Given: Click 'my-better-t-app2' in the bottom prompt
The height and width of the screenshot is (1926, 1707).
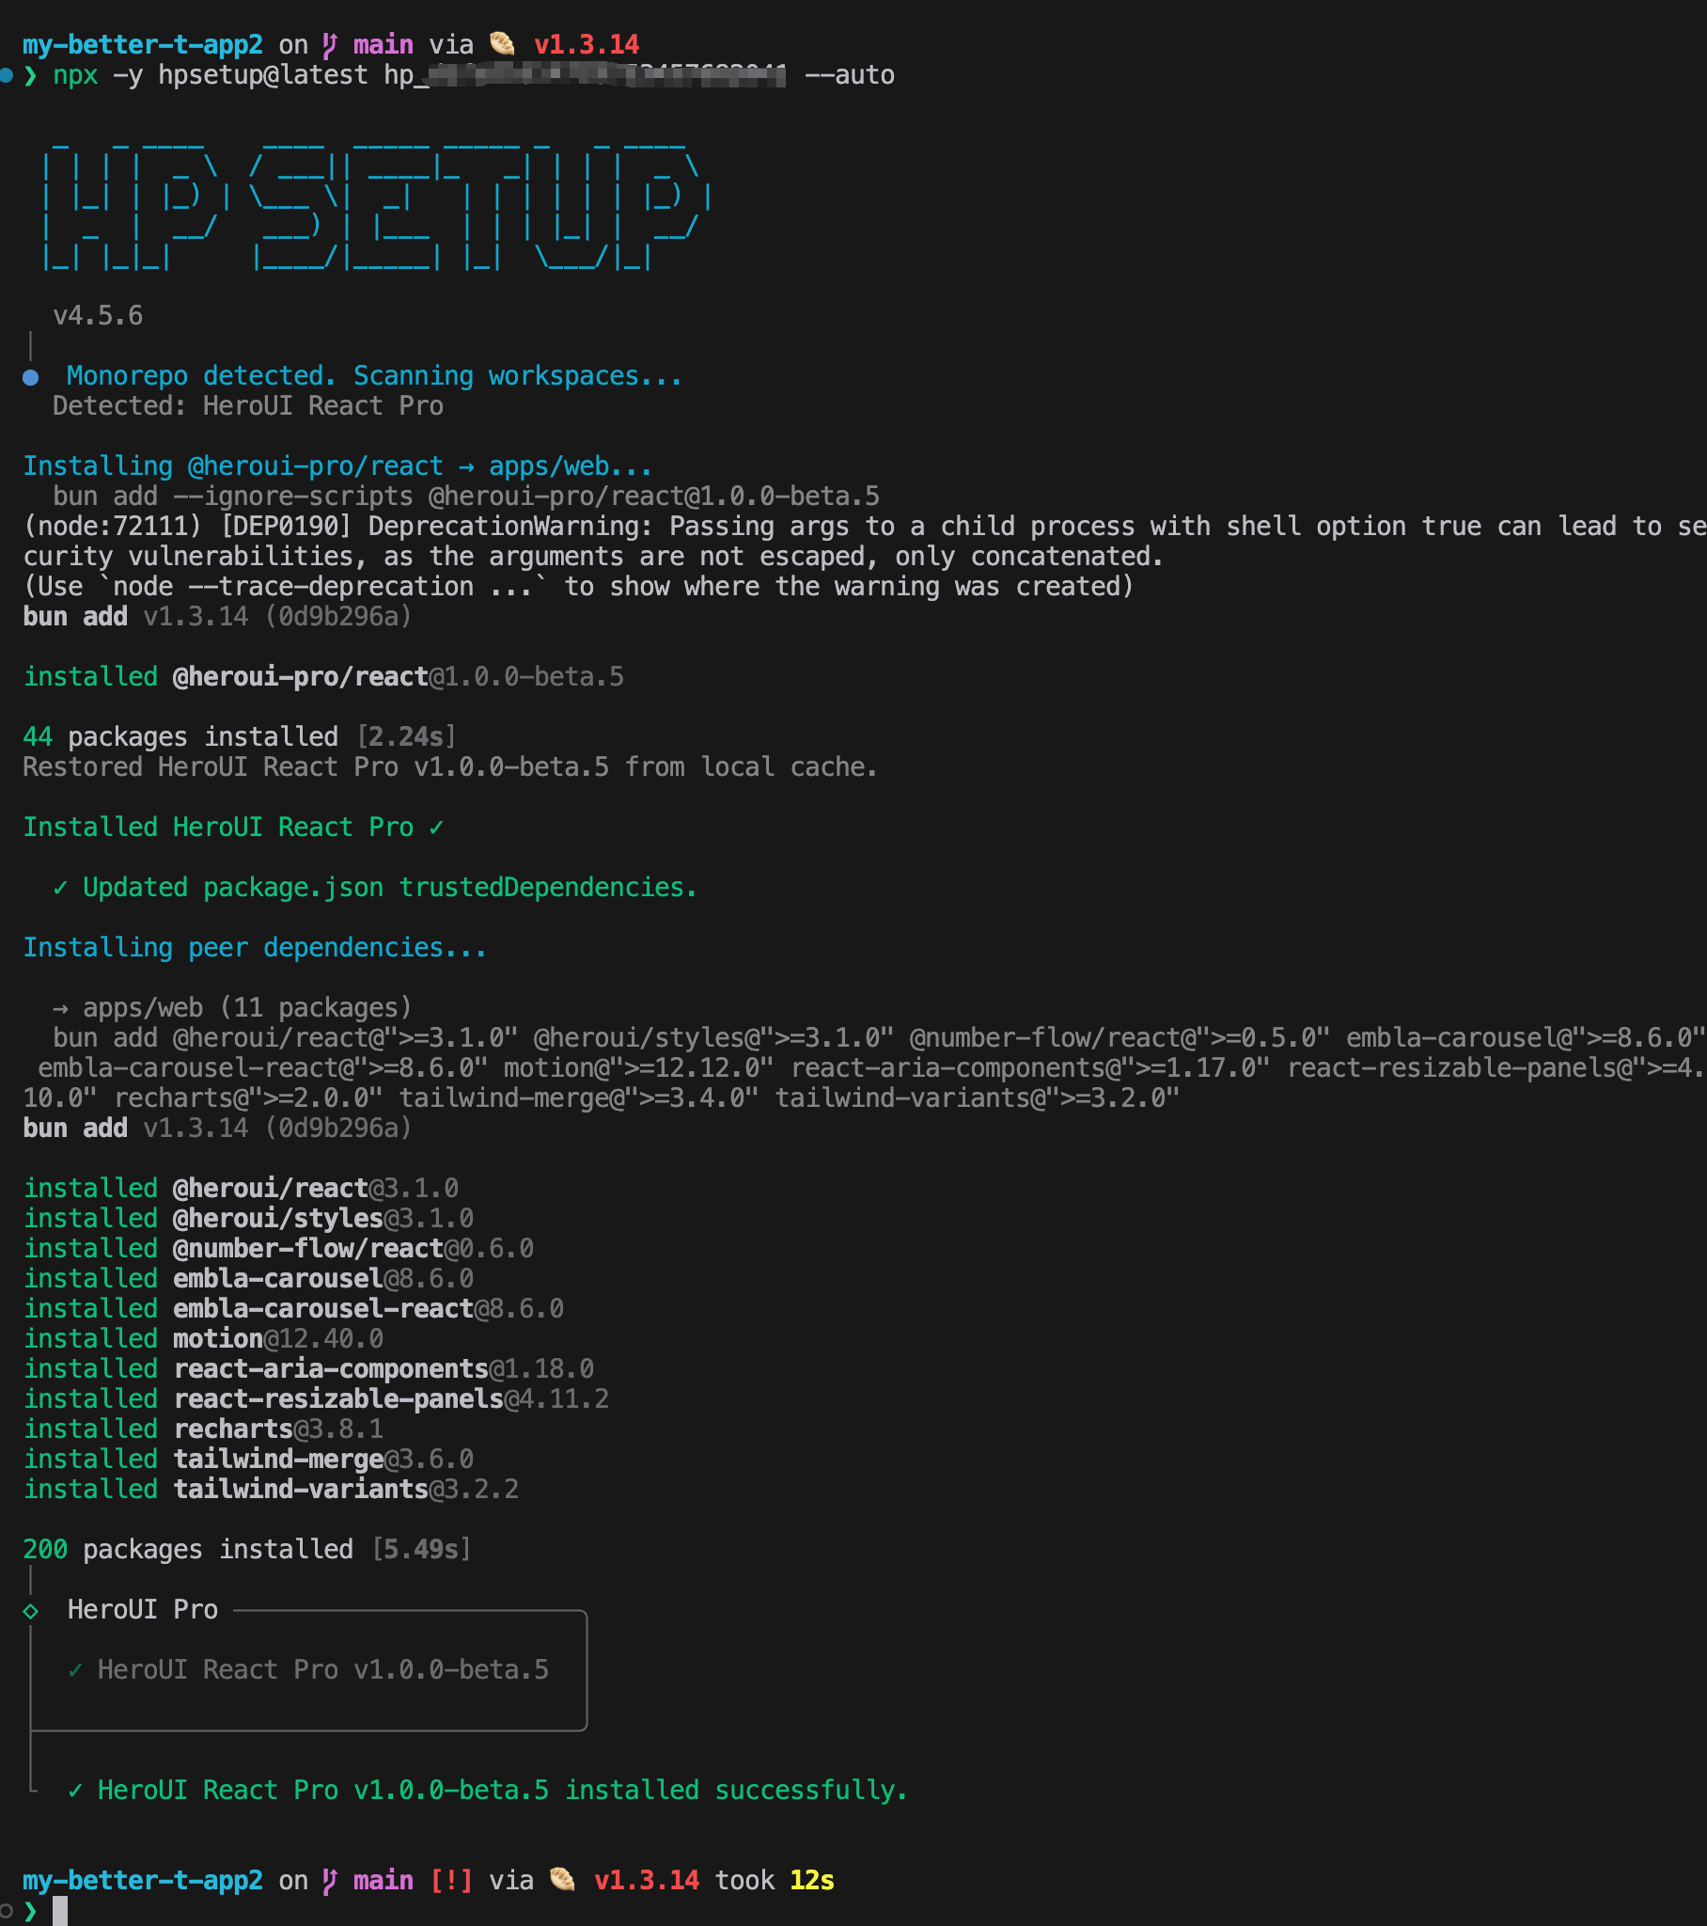Looking at the screenshot, I should (143, 1881).
